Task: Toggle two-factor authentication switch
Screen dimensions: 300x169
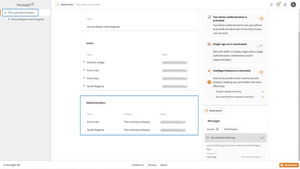Action: point(260,18)
